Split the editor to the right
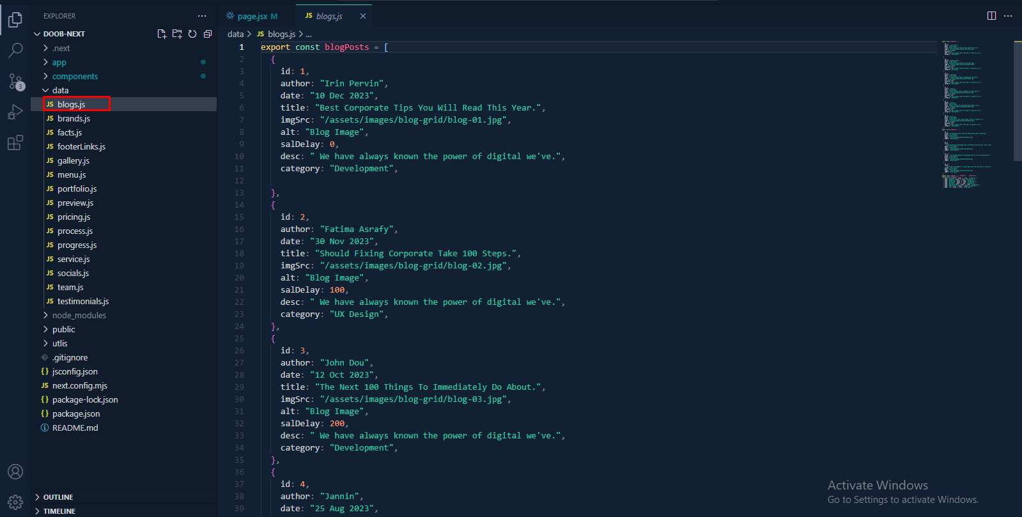1022x517 pixels. coord(991,16)
